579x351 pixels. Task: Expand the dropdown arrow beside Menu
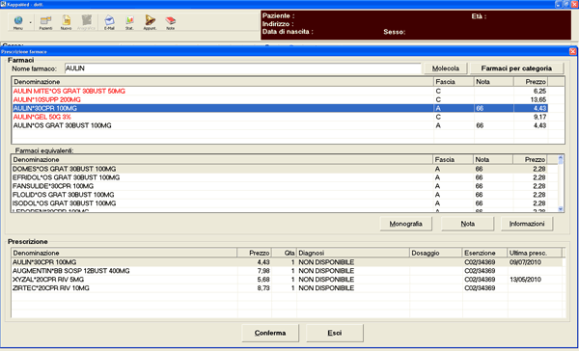pos(31,22)
